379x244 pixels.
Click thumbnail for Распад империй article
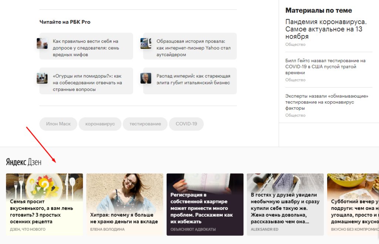(146, 78)
